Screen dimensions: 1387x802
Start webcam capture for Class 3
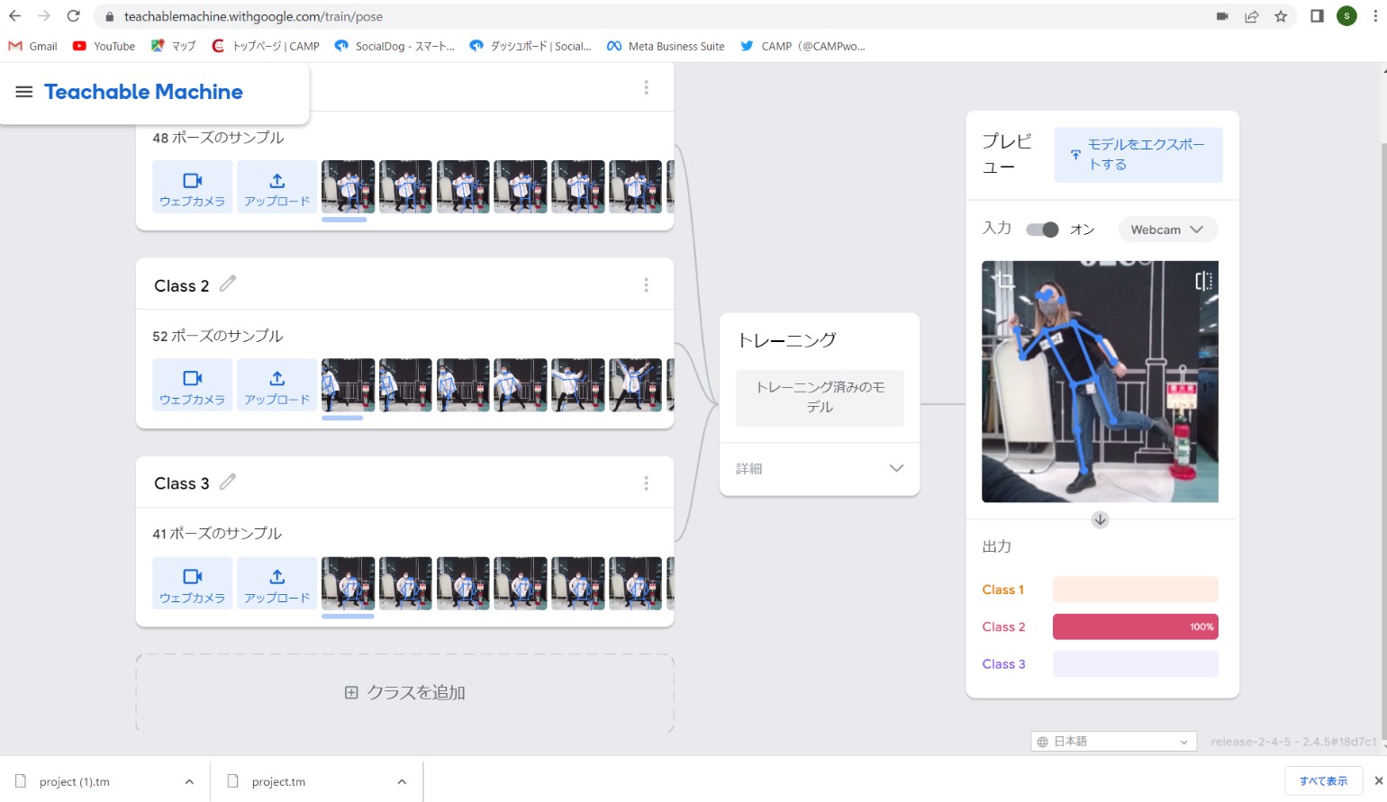[x=193, y=583]
